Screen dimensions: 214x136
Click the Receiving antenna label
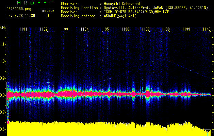tap(78, 16)
